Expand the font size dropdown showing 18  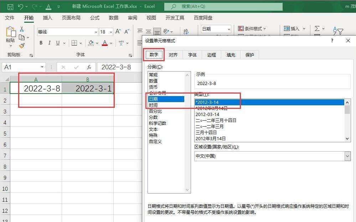pyautogui.click(x=111, y=32)
